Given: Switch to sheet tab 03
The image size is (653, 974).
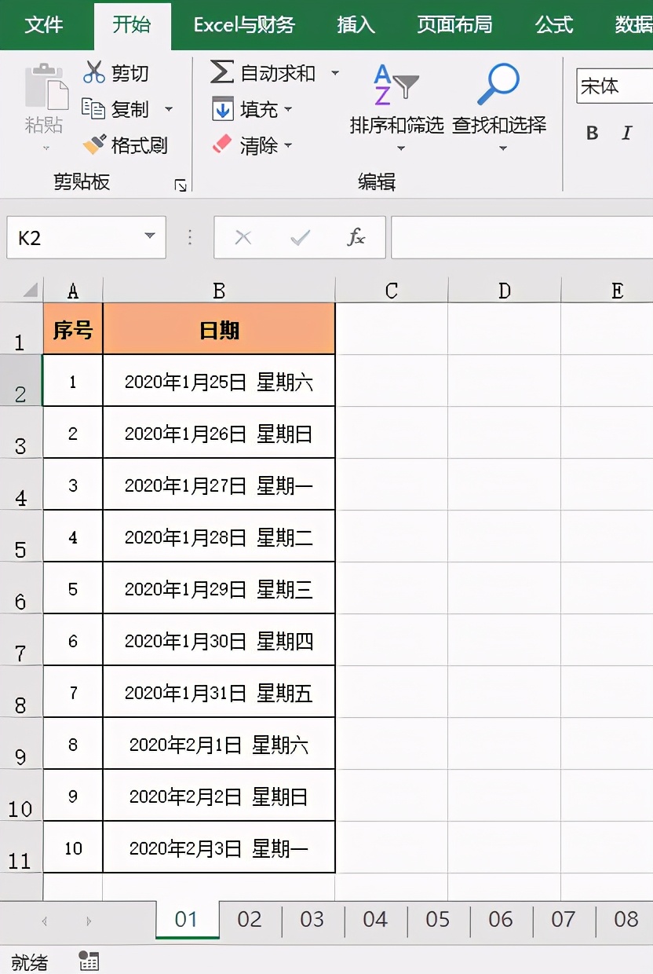Looking at the screenshot, I should (x=312, y=919).
